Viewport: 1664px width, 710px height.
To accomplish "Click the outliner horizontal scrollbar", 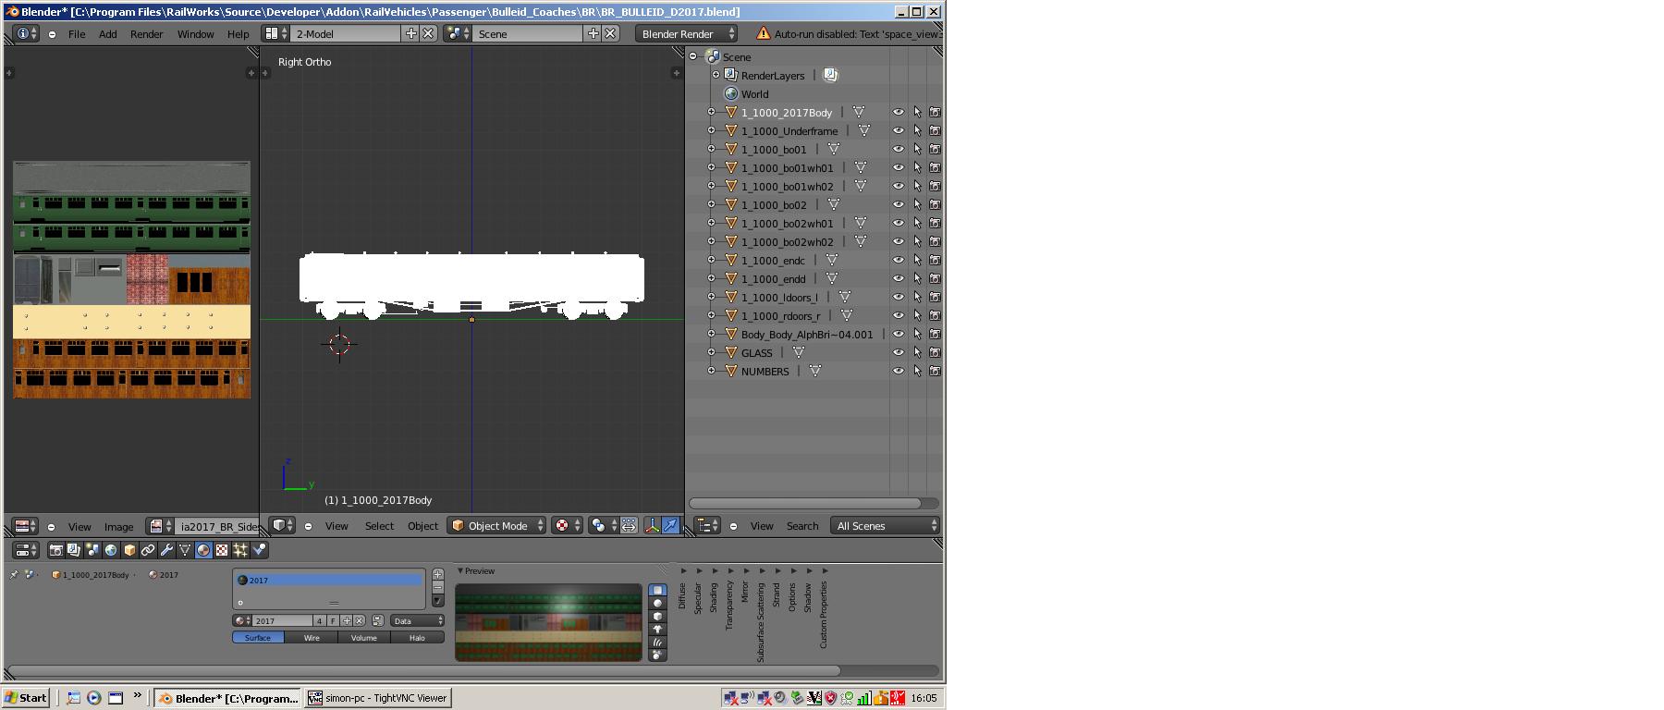I will pyautogui.click(x=805, y=503).
